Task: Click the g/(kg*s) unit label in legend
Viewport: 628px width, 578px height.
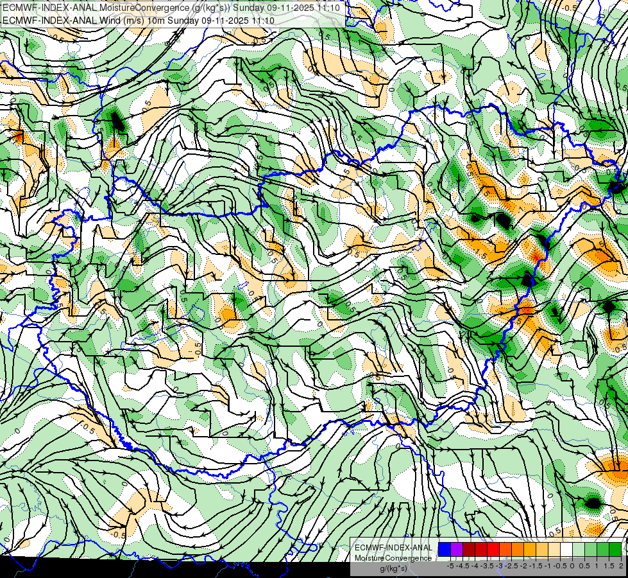Action: [x=393, y=569]
